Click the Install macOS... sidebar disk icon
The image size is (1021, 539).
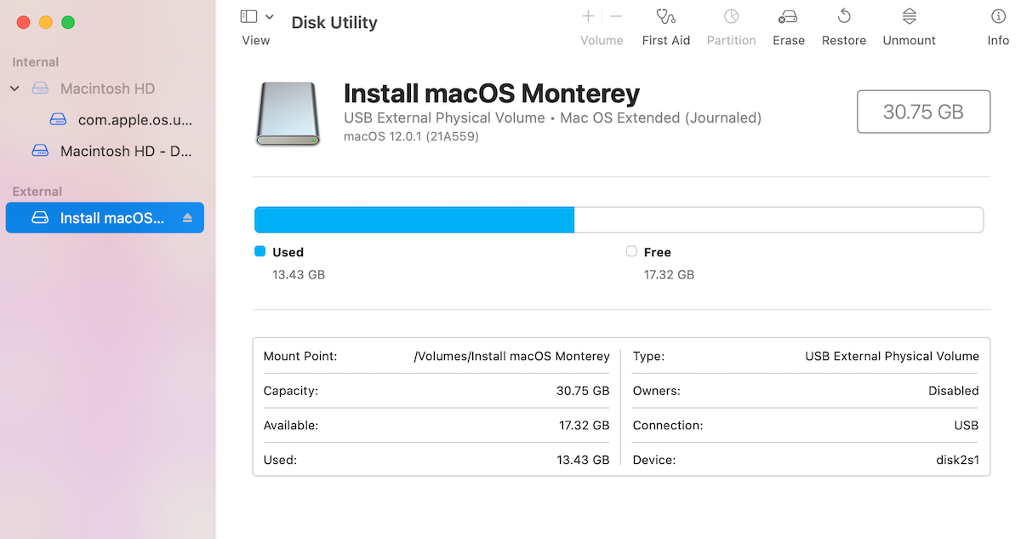pyautogui.click(x=41, y=218)
